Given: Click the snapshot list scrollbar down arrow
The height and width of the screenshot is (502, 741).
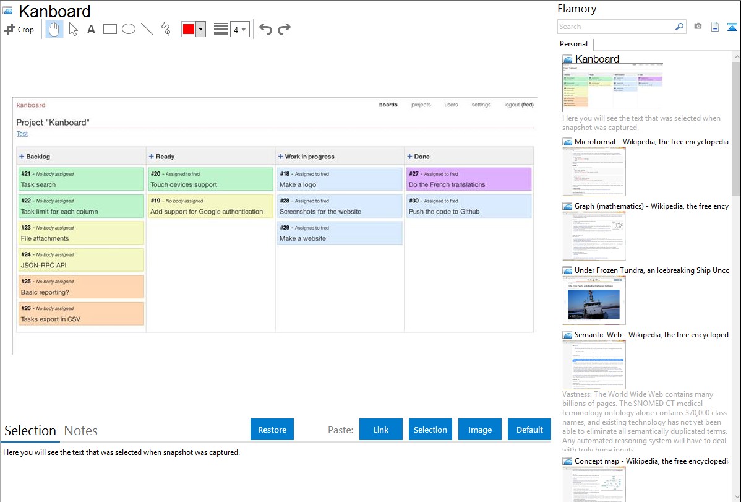Looking at the screenshot, I should (x=736, y=498).
